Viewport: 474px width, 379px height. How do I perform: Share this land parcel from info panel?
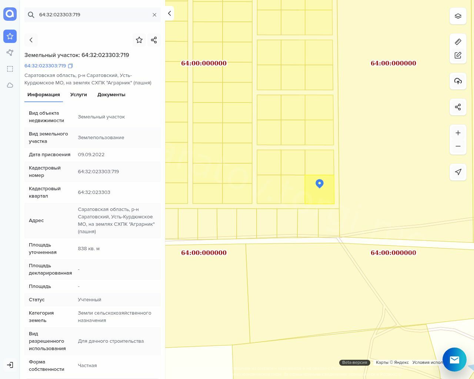[x=154, y=40]
